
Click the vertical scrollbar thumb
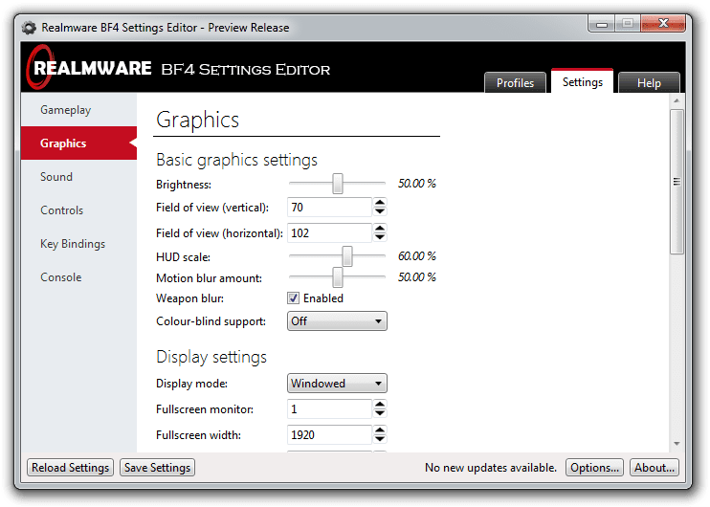click(x=677, y=182)
